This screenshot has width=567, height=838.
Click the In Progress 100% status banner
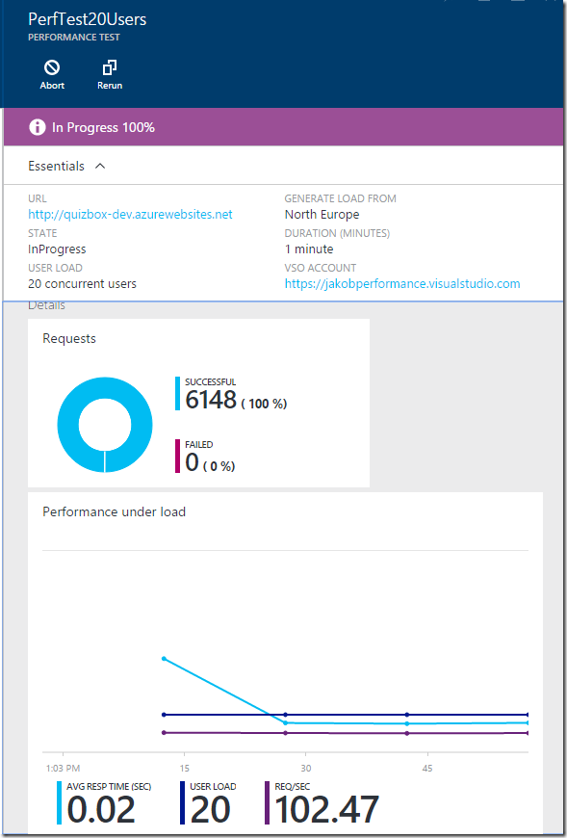[283, 127]
